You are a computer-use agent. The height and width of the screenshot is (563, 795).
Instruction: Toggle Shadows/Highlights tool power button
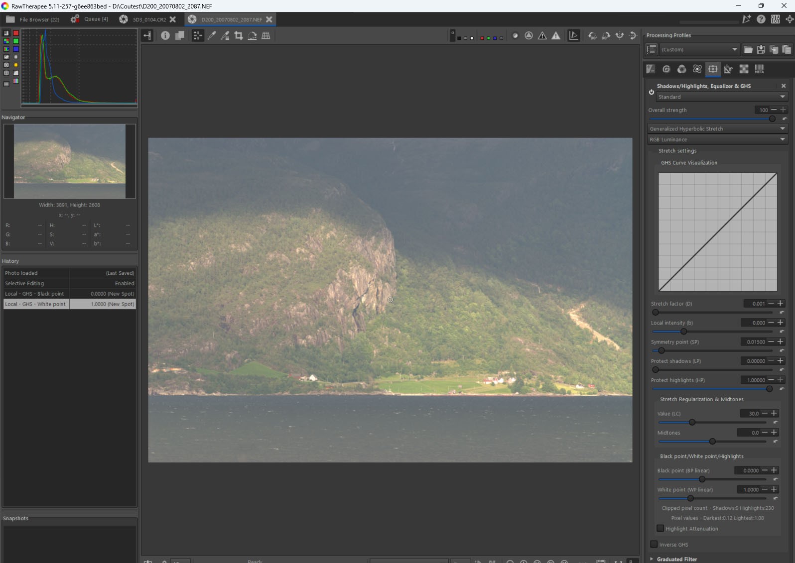tap(651, 92)
